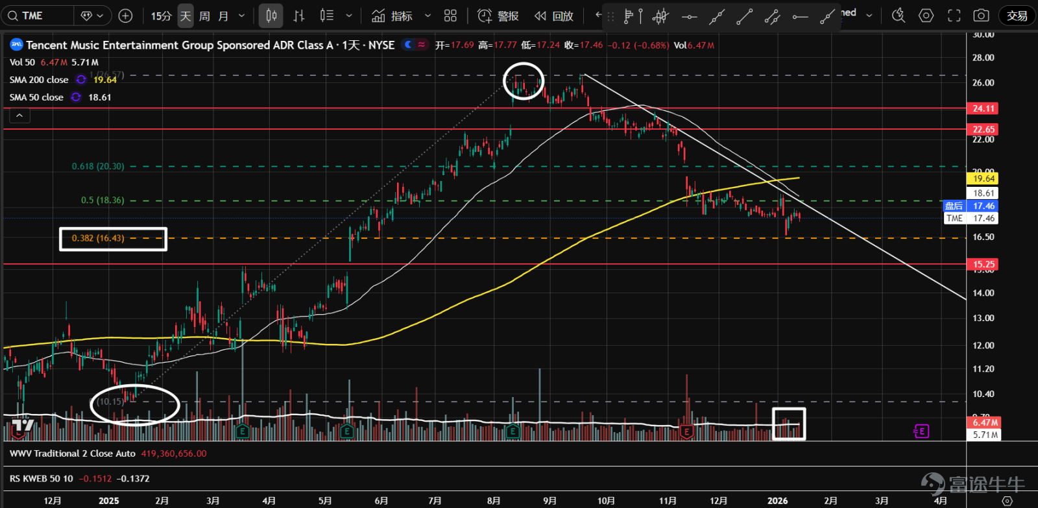Select the trend line drawing tool
This screenshot has height=508, width=1038.
tap(745, 17)
